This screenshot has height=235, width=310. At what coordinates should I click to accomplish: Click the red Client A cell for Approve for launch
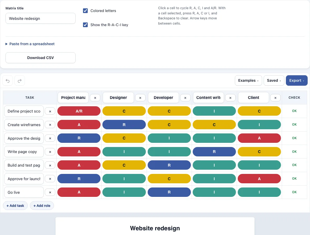coord(259,179)
